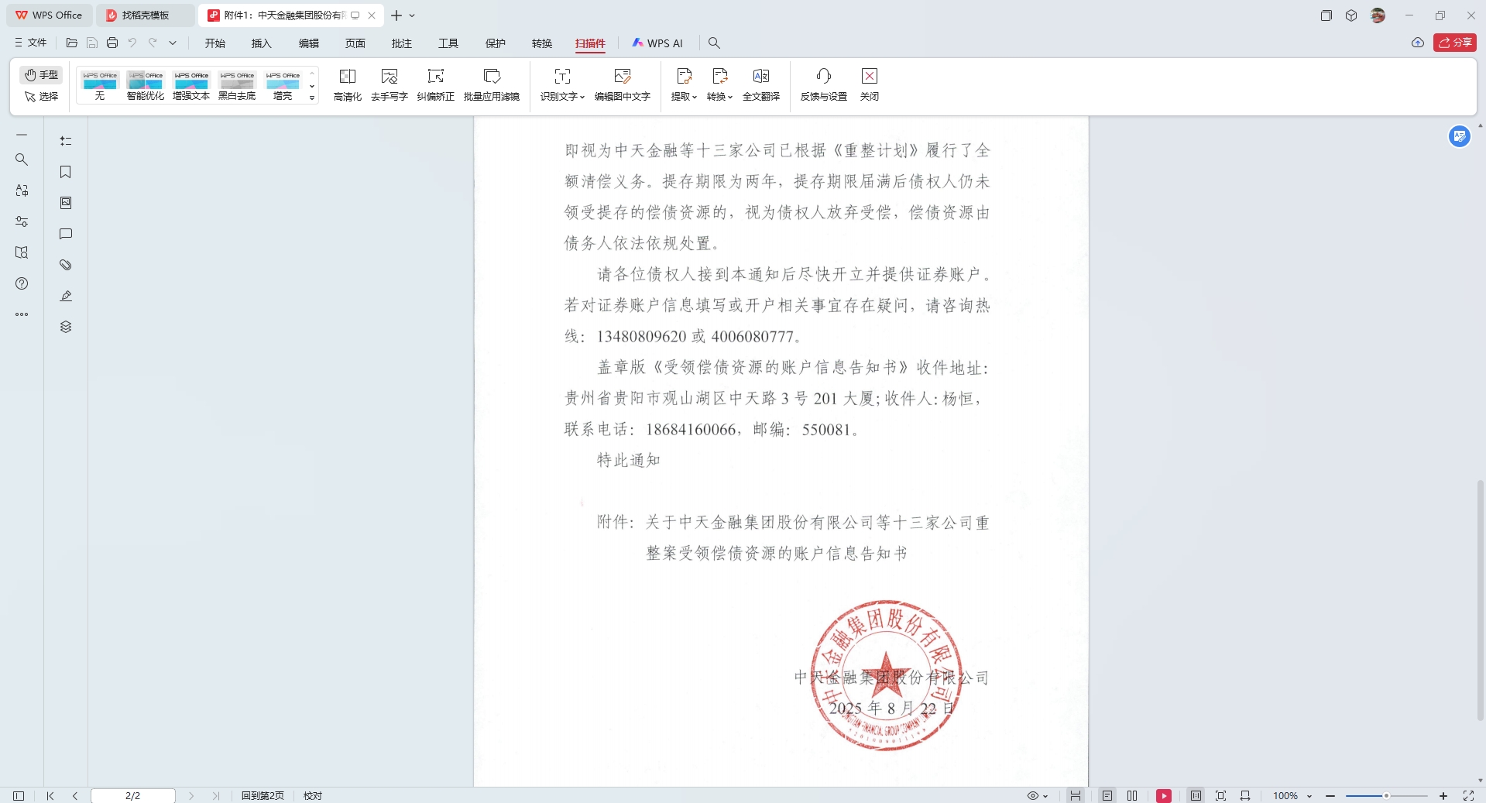
Task: Click the more options dots in sidebar
Action: 22,314
